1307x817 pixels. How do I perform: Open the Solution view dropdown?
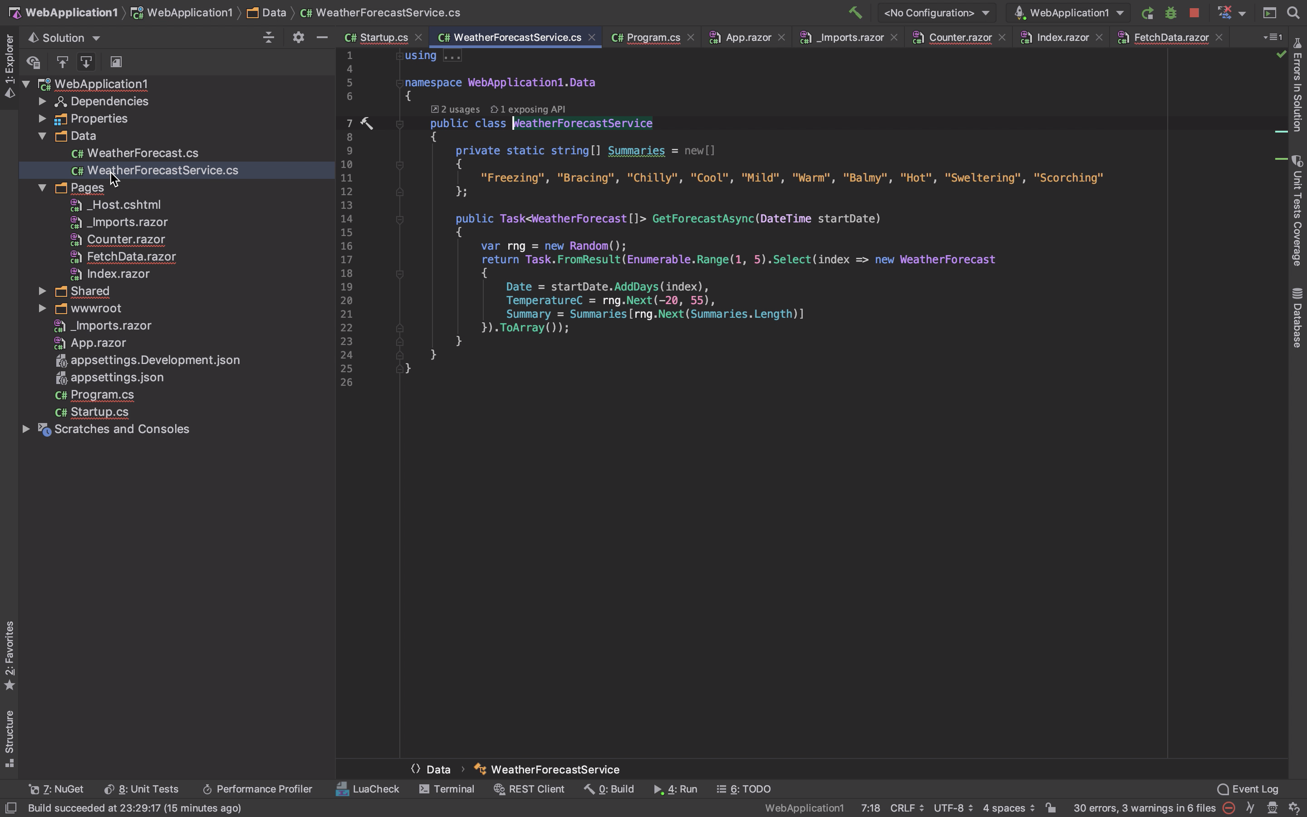coord(64,38)
